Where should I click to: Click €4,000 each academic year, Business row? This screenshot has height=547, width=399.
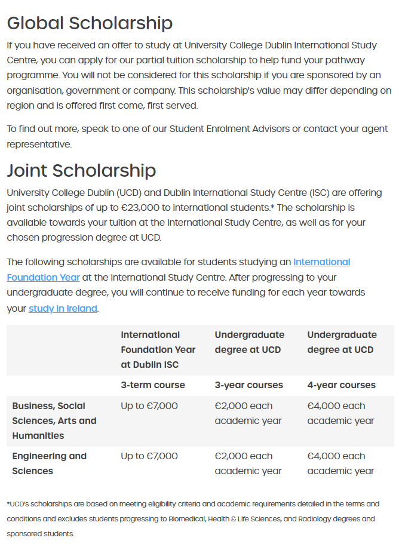[340, 413]
